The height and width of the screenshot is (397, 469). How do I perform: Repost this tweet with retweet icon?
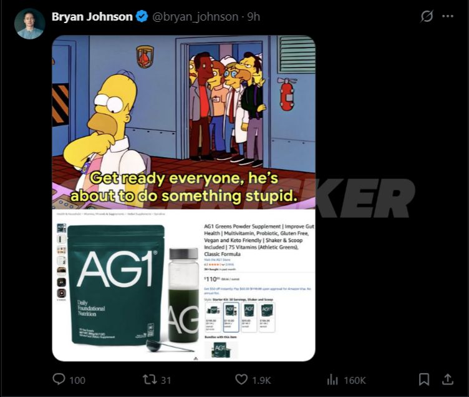click(150, 380)
